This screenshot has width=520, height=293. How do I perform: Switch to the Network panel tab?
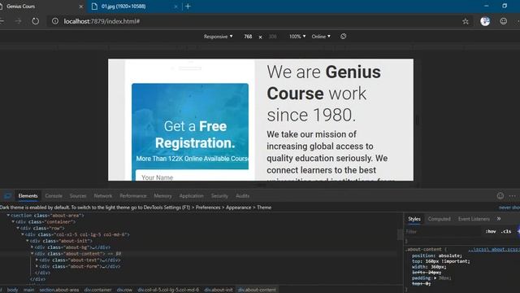click(103, 196)
